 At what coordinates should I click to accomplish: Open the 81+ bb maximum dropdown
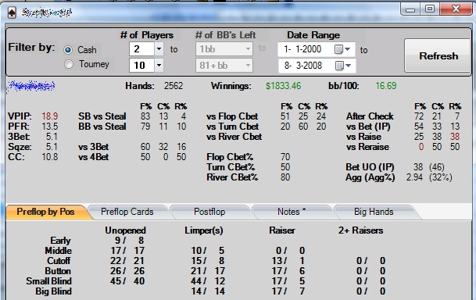[x=224, y=65]
